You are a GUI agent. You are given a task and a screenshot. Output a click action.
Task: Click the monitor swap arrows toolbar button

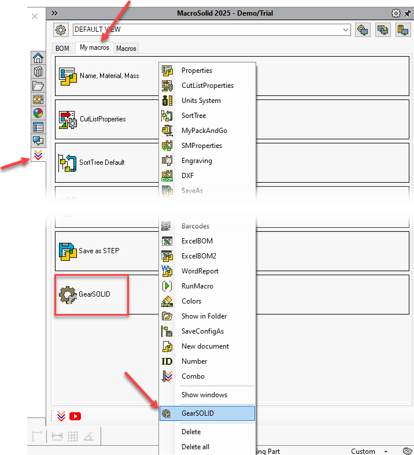pyautogui.click(x=383, y=30)
